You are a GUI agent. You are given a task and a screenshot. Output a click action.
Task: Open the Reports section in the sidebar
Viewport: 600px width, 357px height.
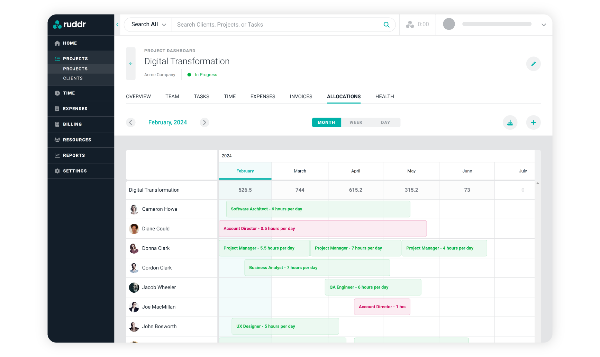pos(74,155)
